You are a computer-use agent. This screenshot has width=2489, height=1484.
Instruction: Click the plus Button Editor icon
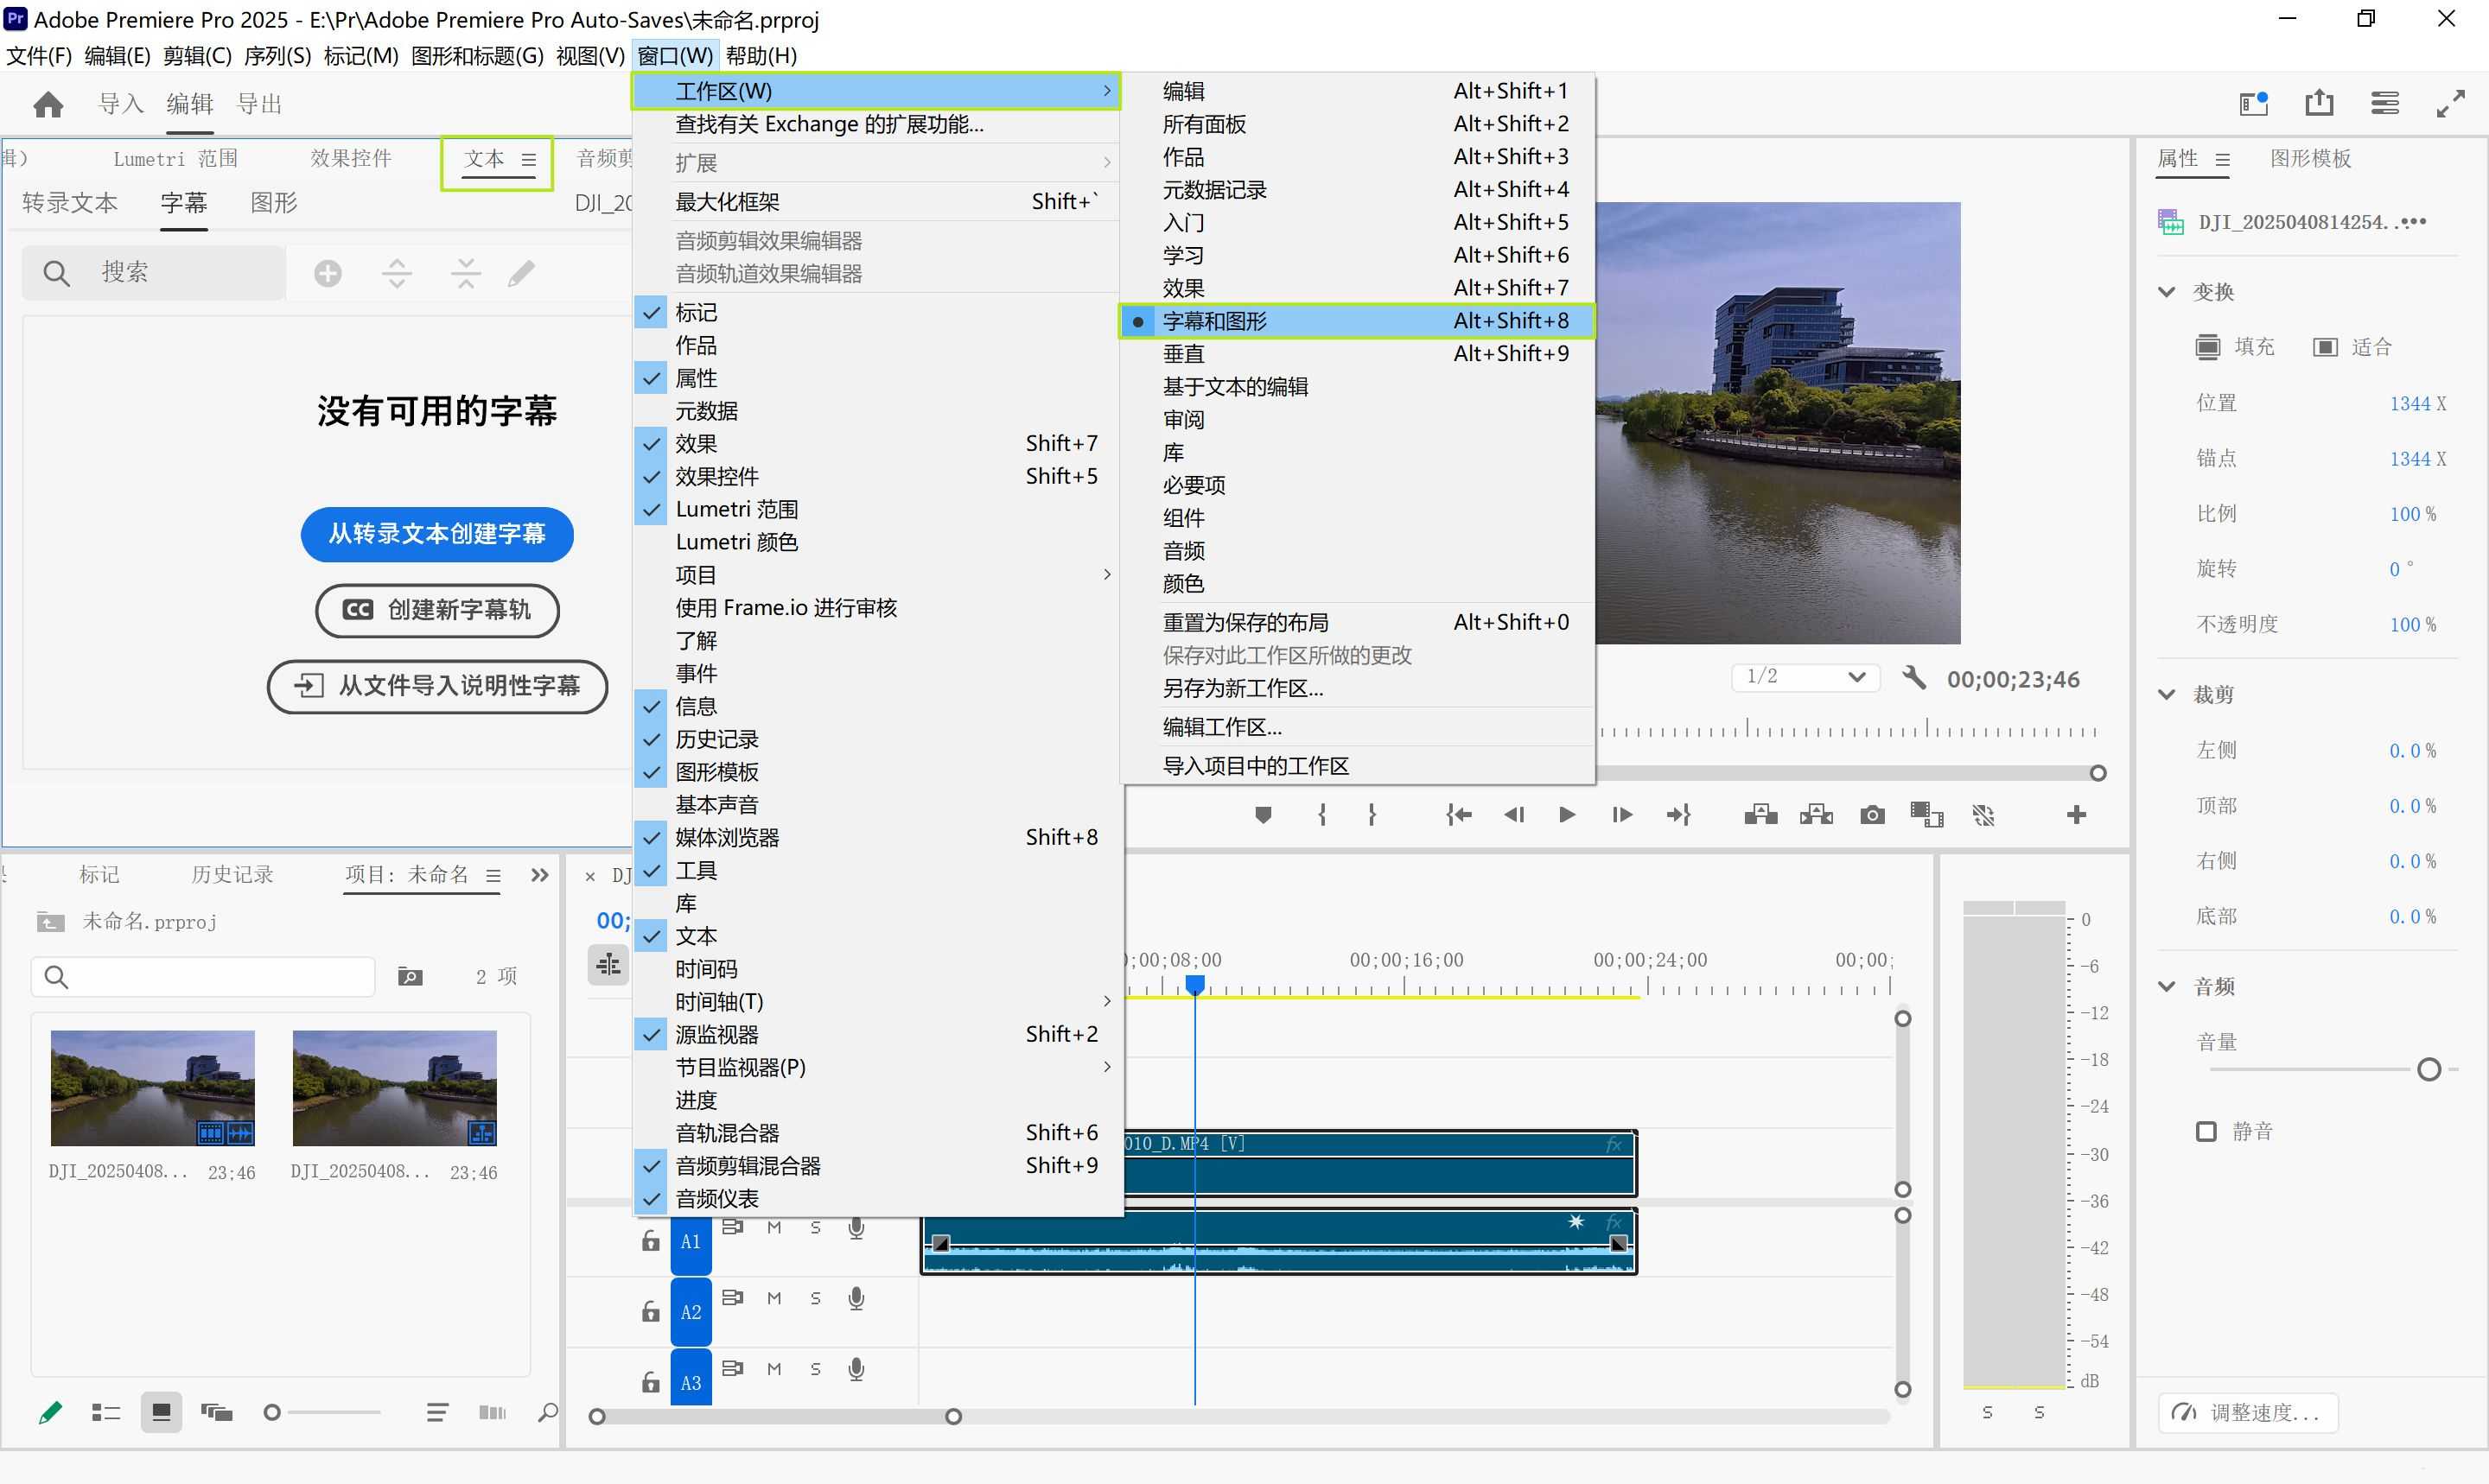pyautogui.click(x=2076, y=815)
